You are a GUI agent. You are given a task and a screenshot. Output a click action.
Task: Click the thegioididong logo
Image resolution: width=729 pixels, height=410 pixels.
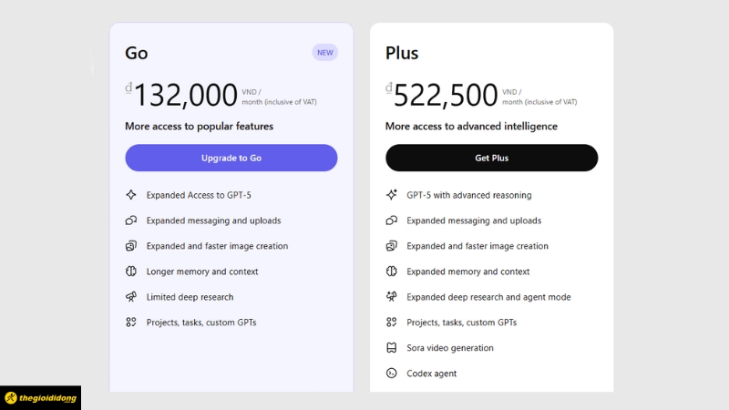(40, 398)
